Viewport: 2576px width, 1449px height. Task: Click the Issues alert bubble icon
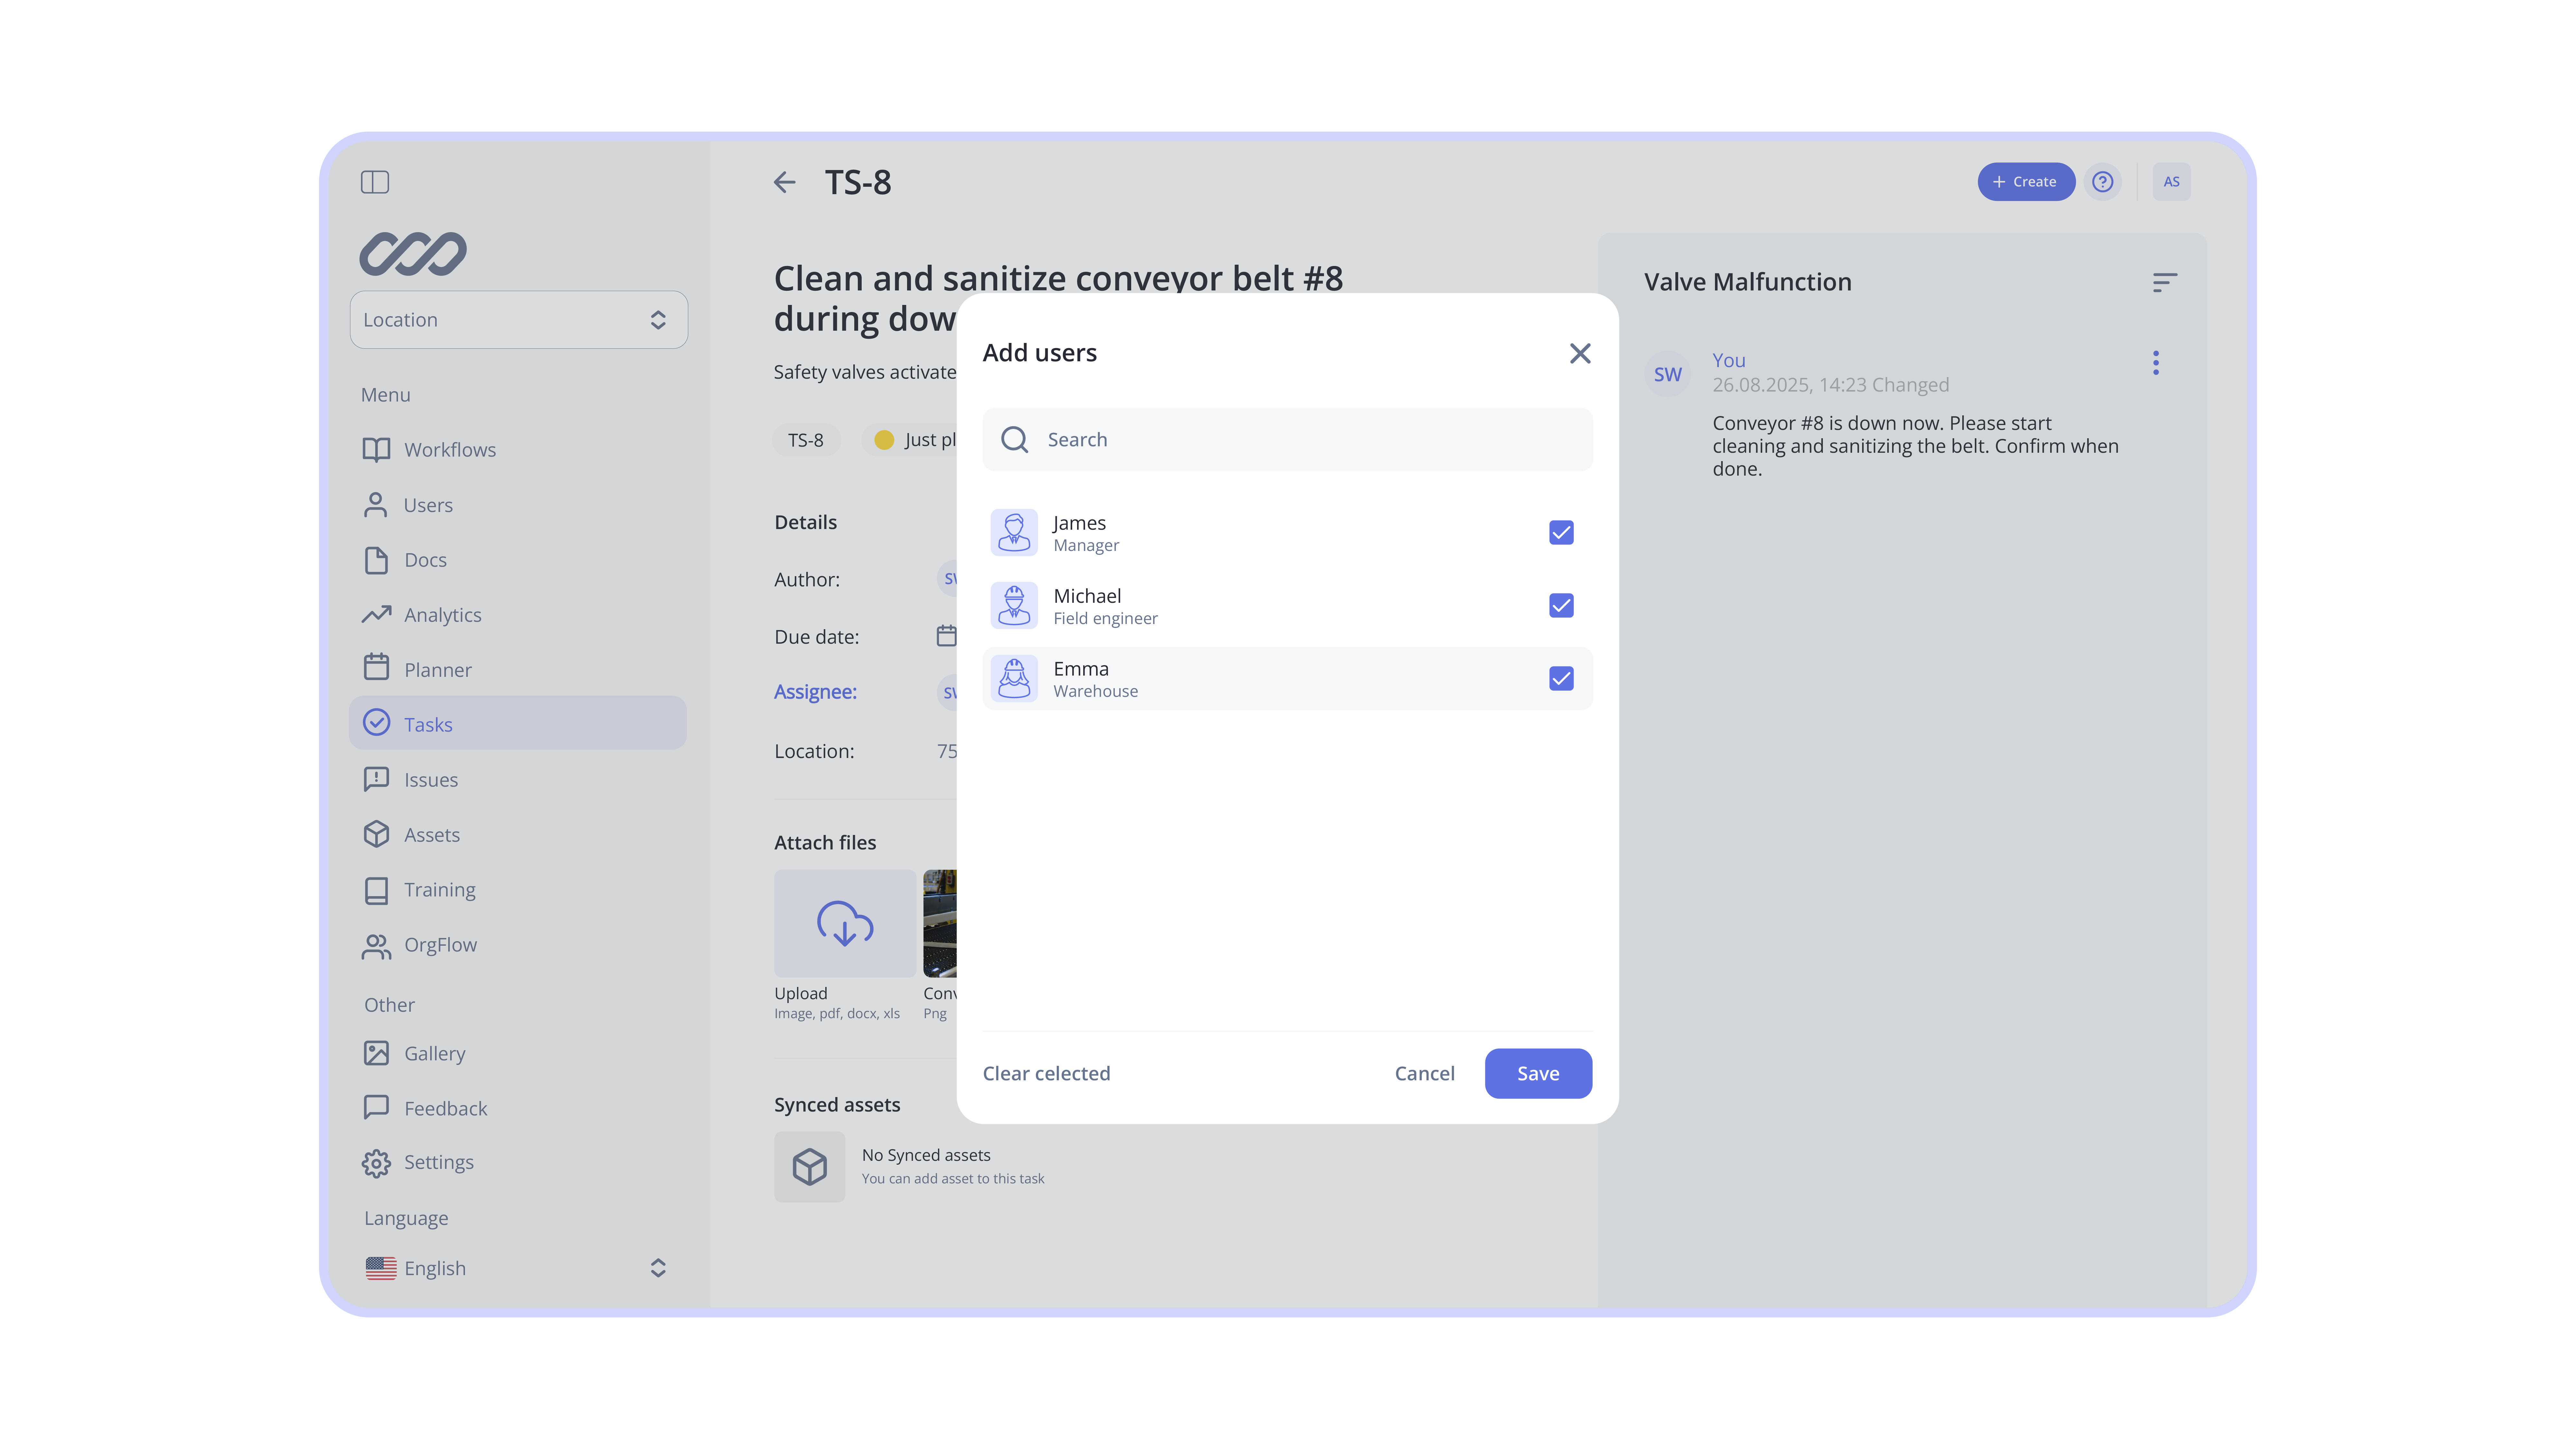pyautogui.click(x=376, y=779)
